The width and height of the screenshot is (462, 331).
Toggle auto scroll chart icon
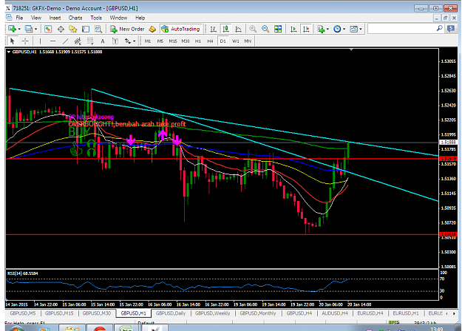[293, 29]
